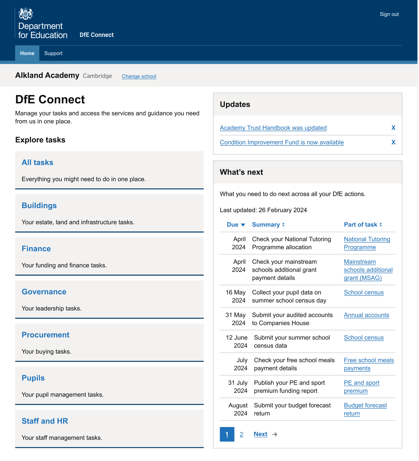The width and height of the screenshot is (419, 461).
Task: Click 'Publish your PE and sport premium funding report'
Action: coord(289,387)
